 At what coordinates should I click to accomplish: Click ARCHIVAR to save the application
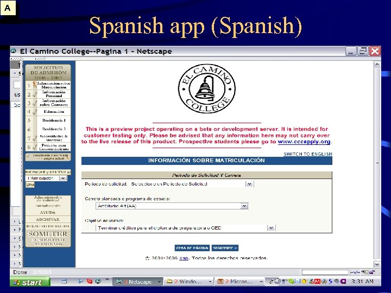[48, 220]
